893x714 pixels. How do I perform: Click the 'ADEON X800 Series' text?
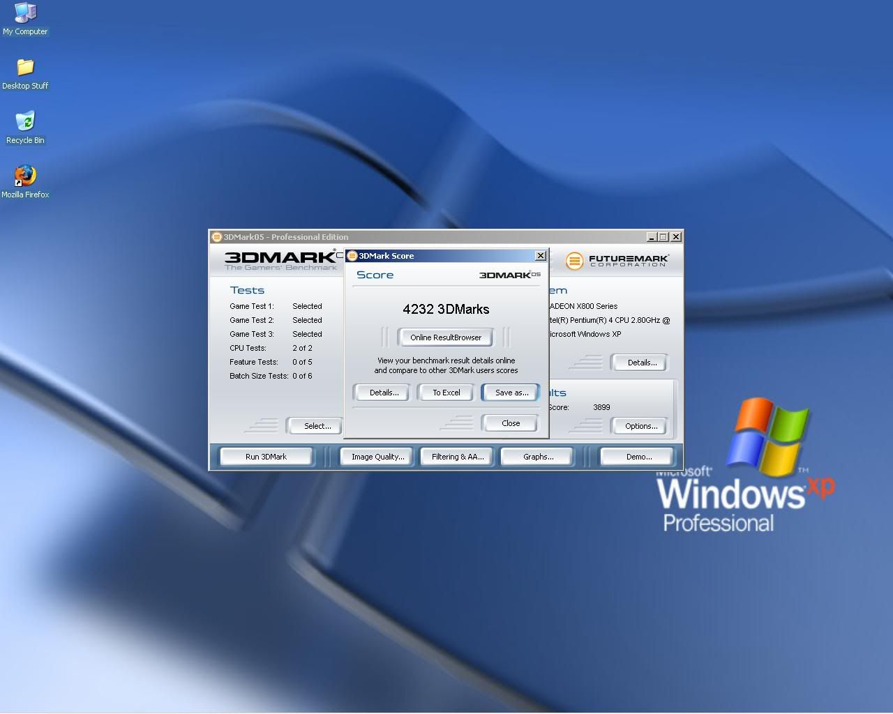point(583,306)
